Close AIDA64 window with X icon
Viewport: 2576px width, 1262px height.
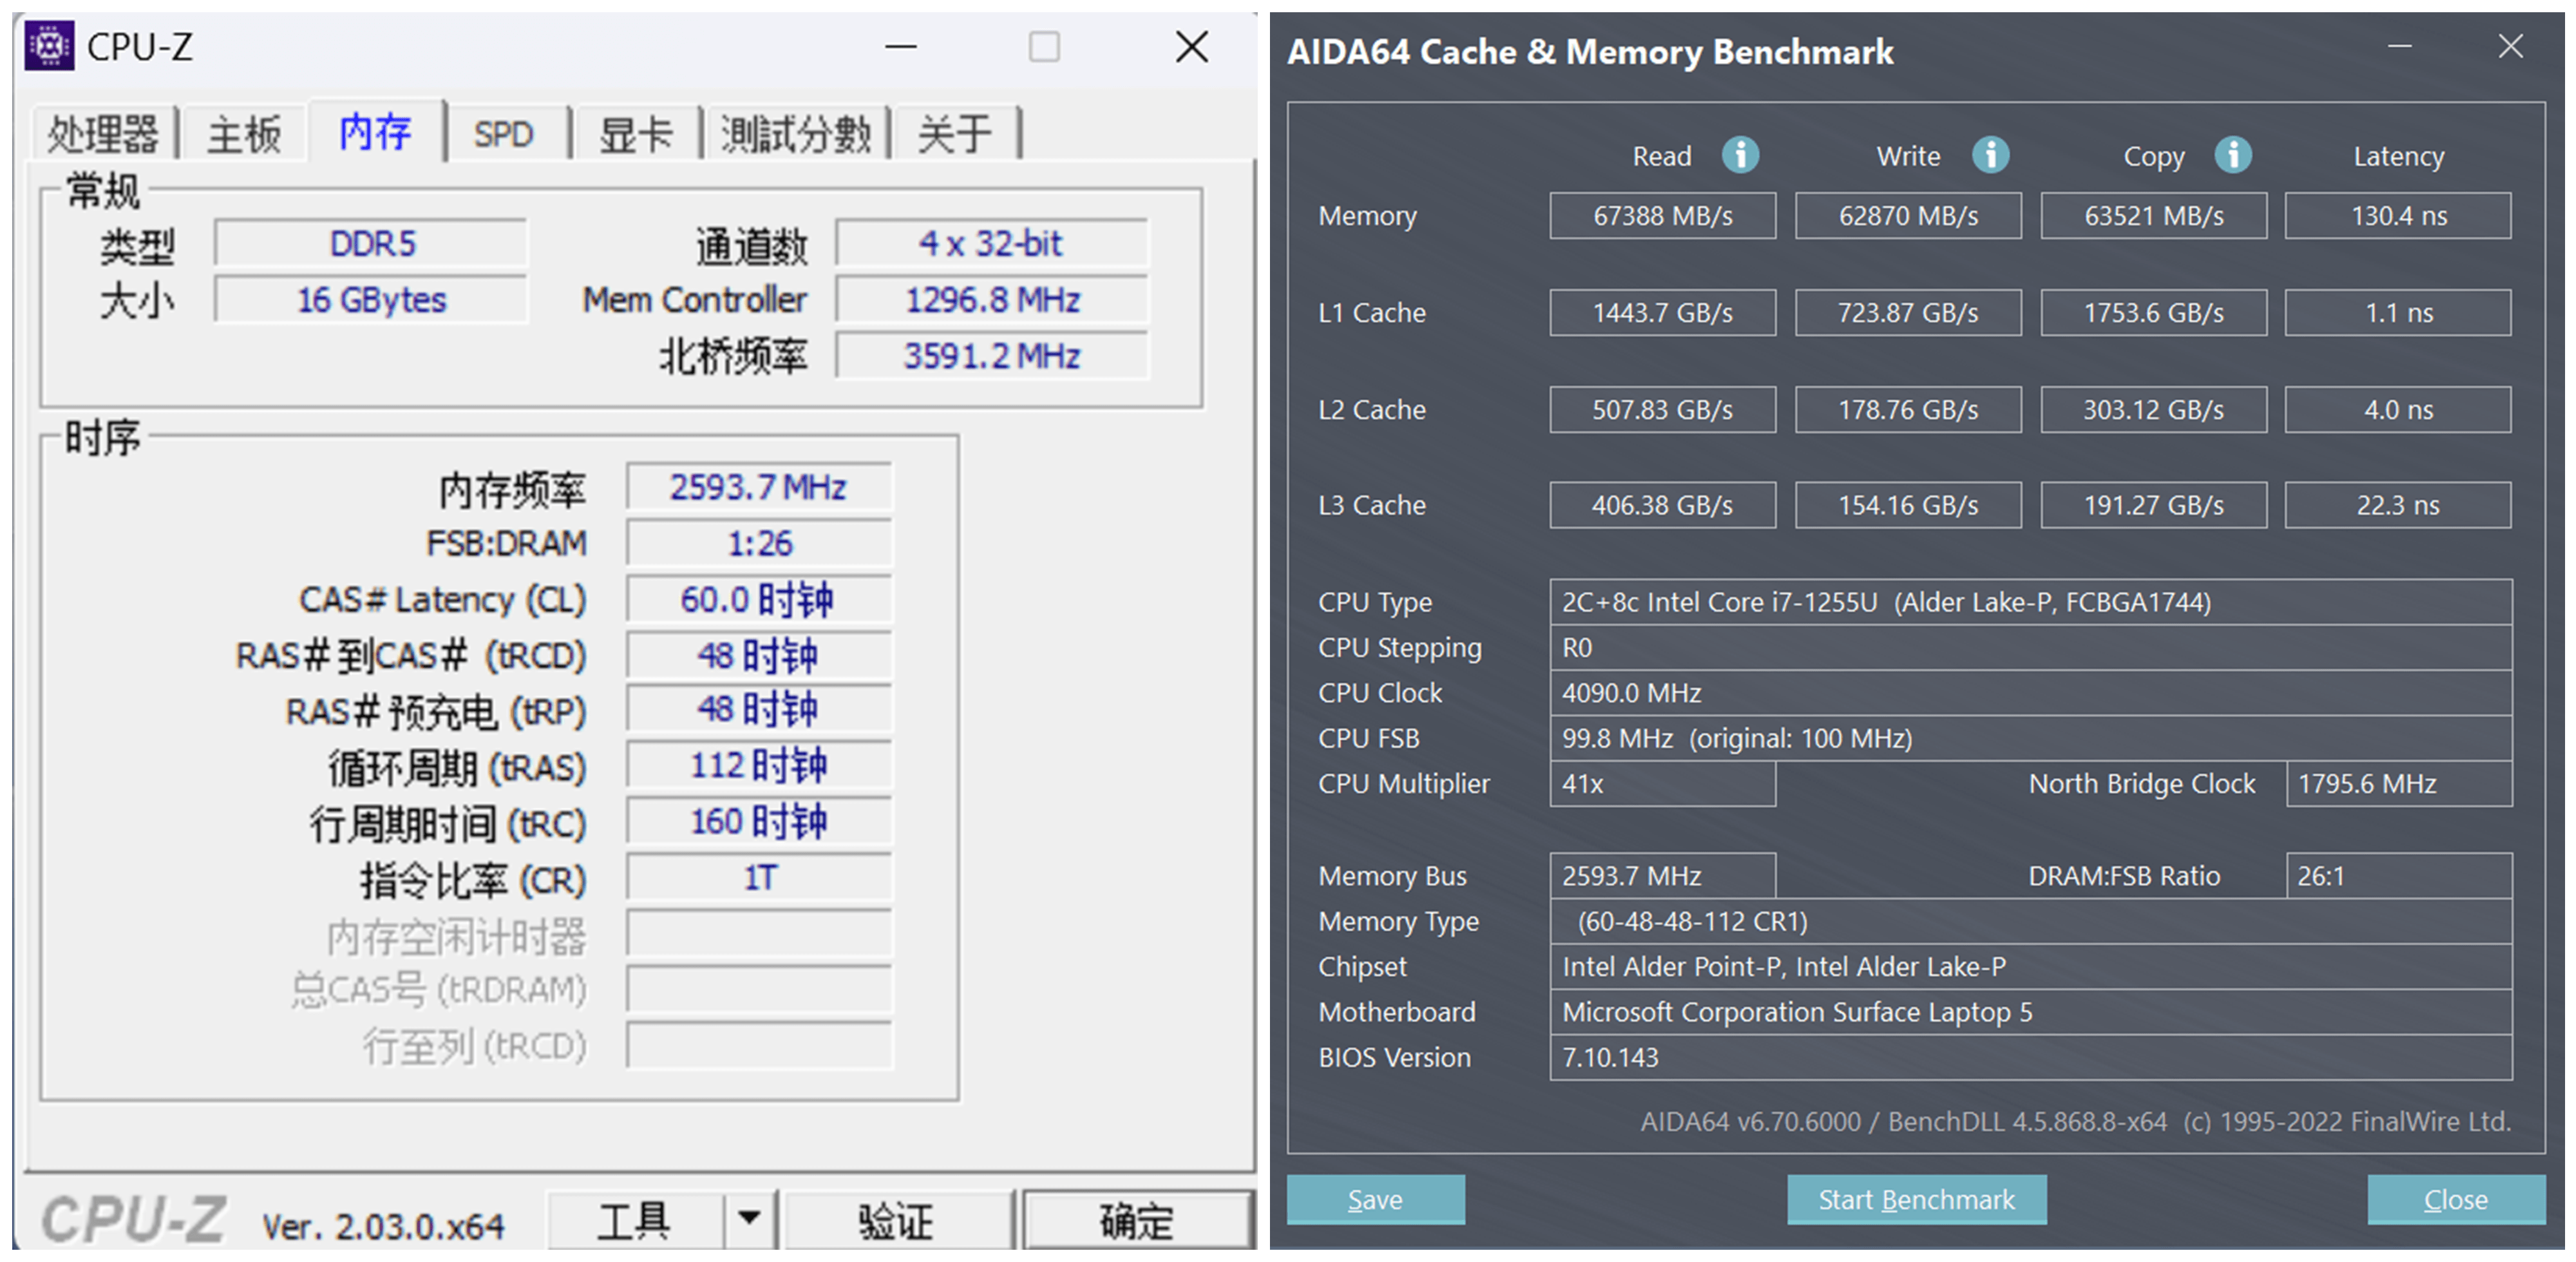coord(2510,46)
